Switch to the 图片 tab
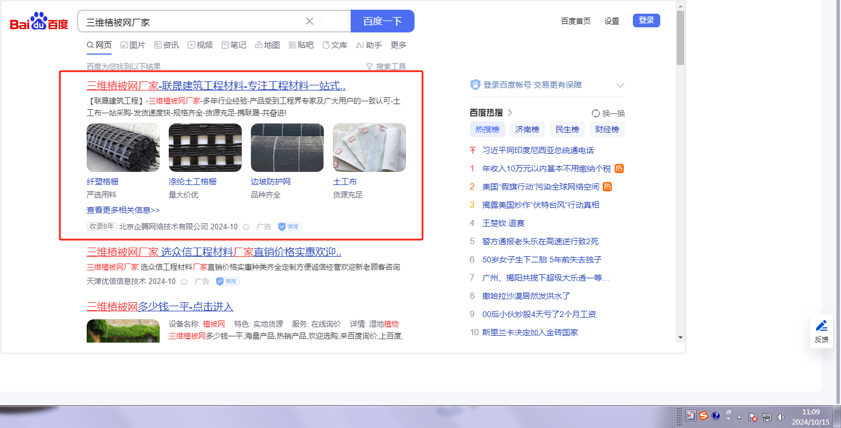Image resolution: width=841 pixels, height=428 pixels. click(133, 45)
